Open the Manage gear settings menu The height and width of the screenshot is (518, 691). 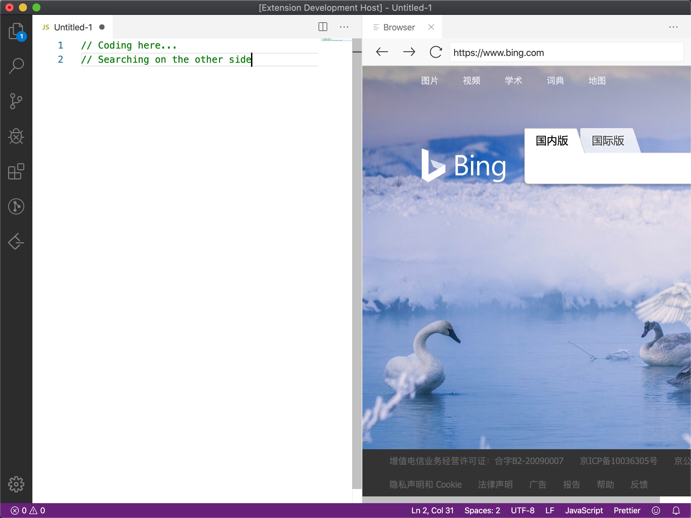click(x=16, y=484)
